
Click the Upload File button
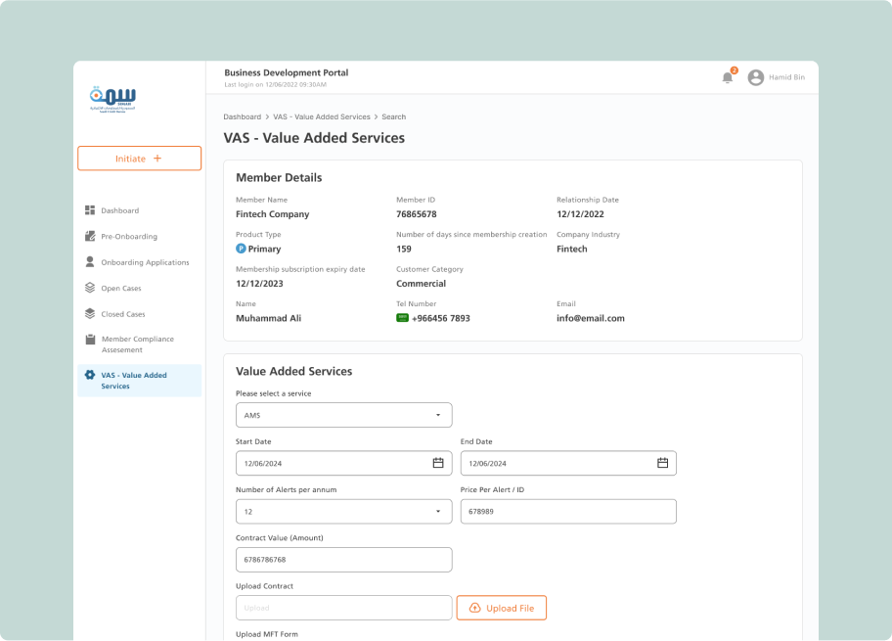[x=501, y=608]
